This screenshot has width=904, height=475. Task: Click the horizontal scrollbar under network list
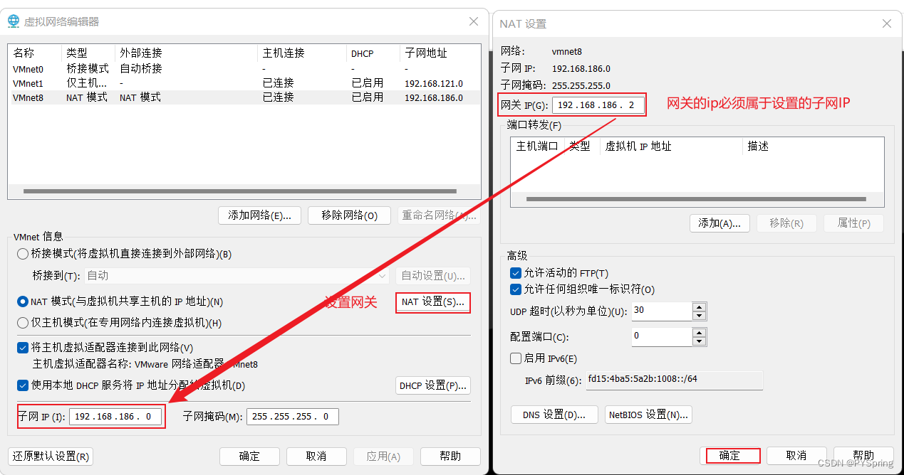point(239,191)
